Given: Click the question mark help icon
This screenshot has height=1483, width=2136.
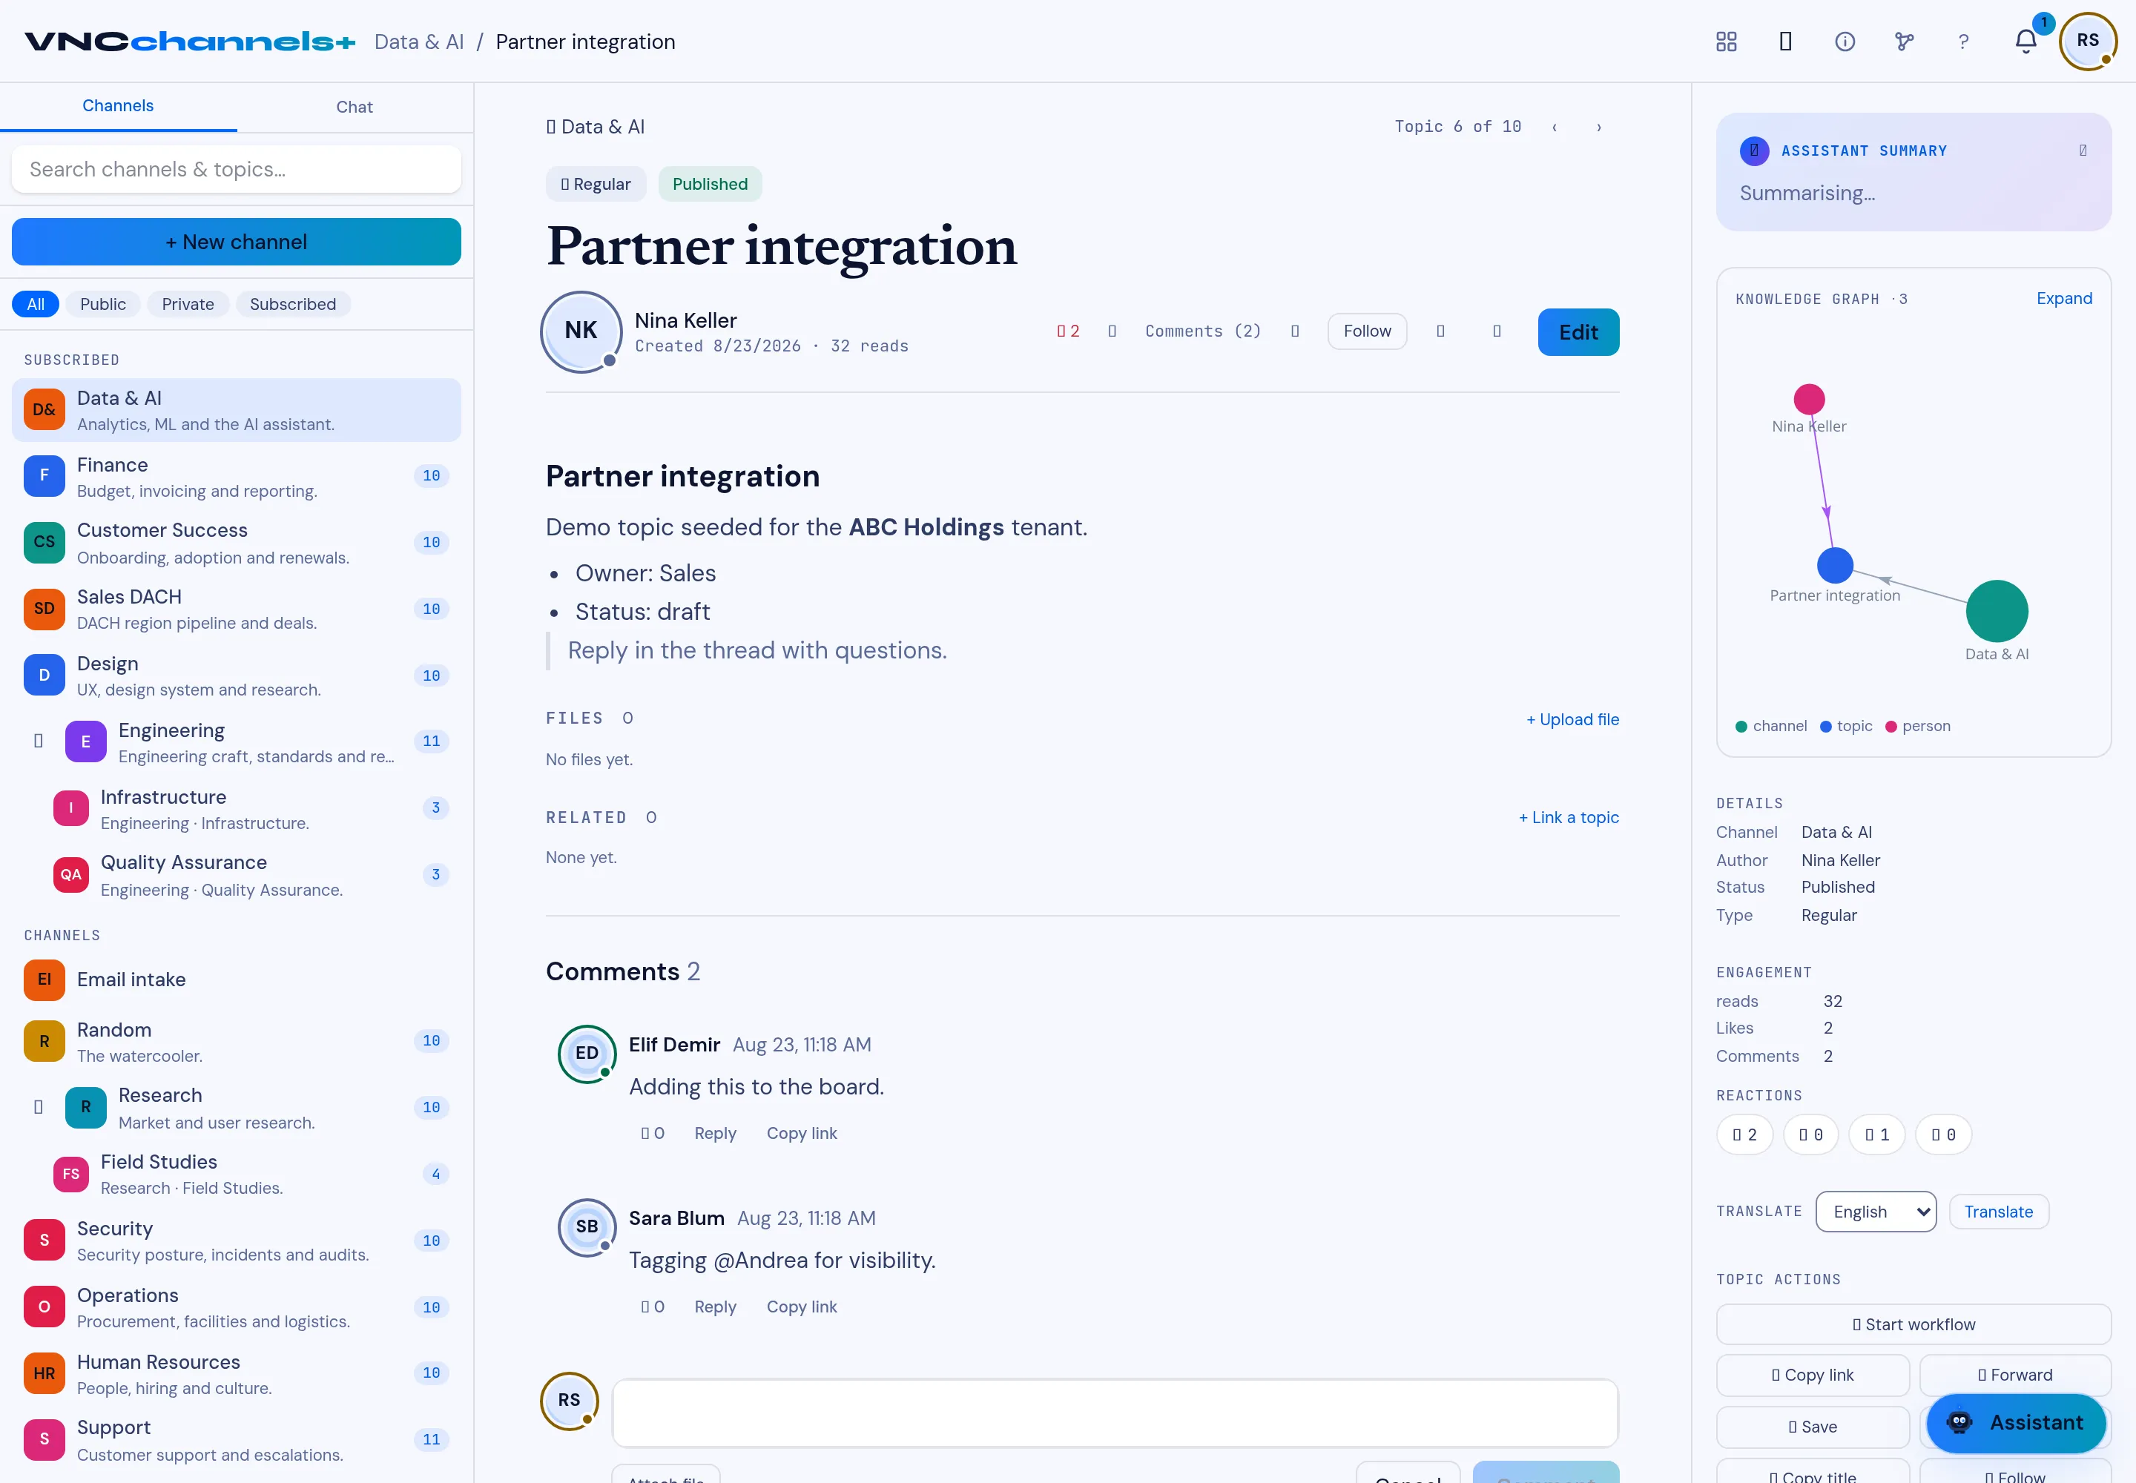Looking at the screenshot, I should (1963, 42).
